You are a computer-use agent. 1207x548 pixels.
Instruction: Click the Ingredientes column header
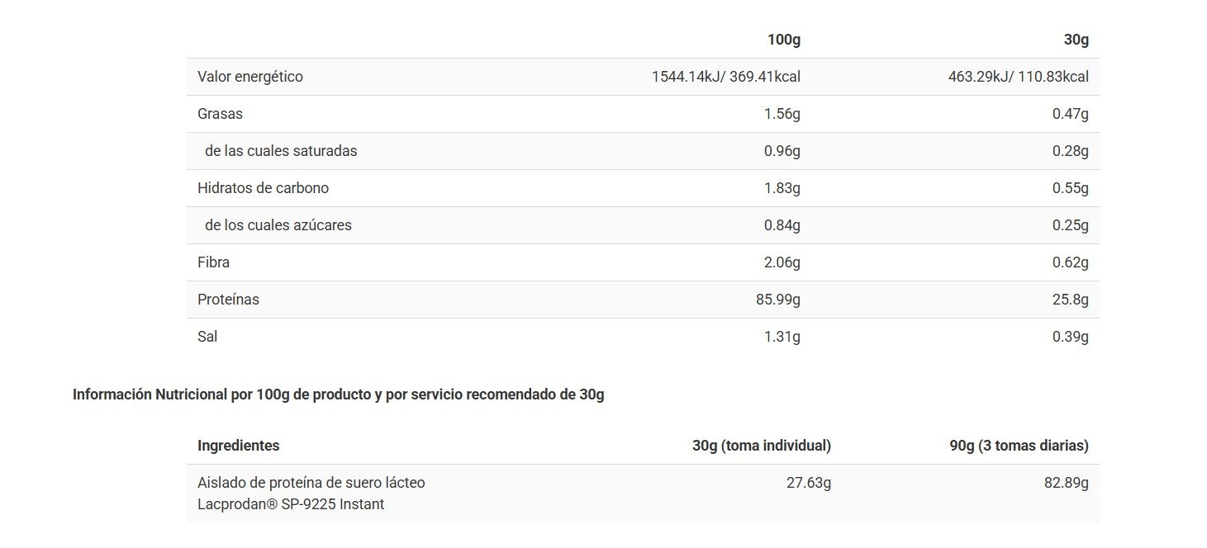pyautogui.click(x=238, y=446)
